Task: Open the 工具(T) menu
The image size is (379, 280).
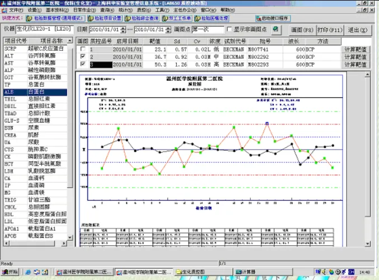Action: pyautogui.click(x=162, y=10)
